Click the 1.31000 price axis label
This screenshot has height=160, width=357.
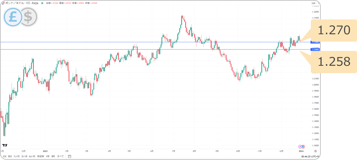point(315,18)
